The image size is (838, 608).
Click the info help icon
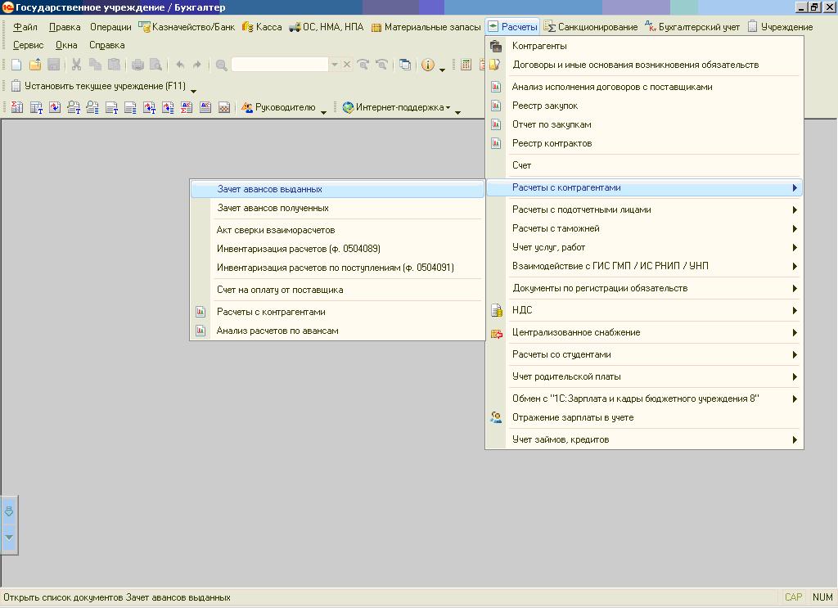(x=427, y=65)
